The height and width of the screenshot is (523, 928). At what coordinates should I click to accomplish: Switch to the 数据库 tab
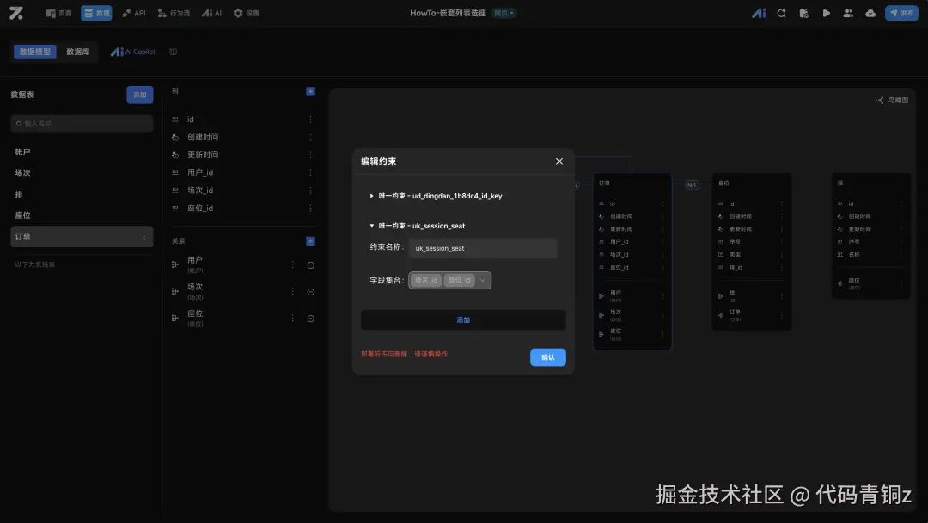click(77, 52)
